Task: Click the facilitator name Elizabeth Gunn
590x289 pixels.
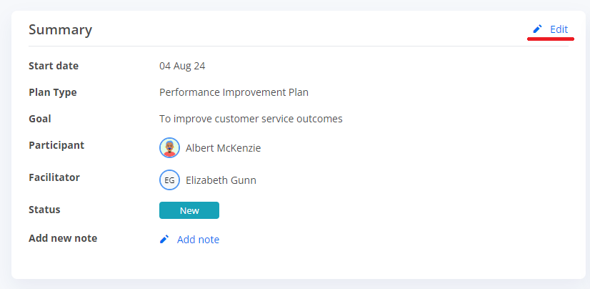Action: pos(221,180)
